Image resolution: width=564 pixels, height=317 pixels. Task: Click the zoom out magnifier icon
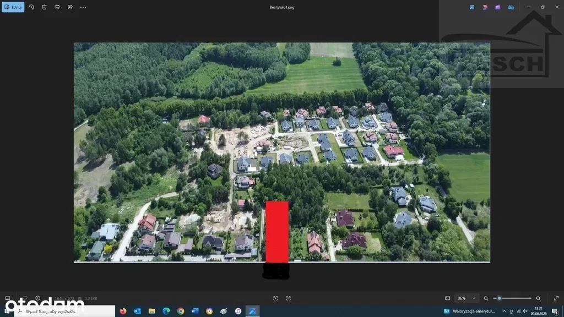coord(486,298)
